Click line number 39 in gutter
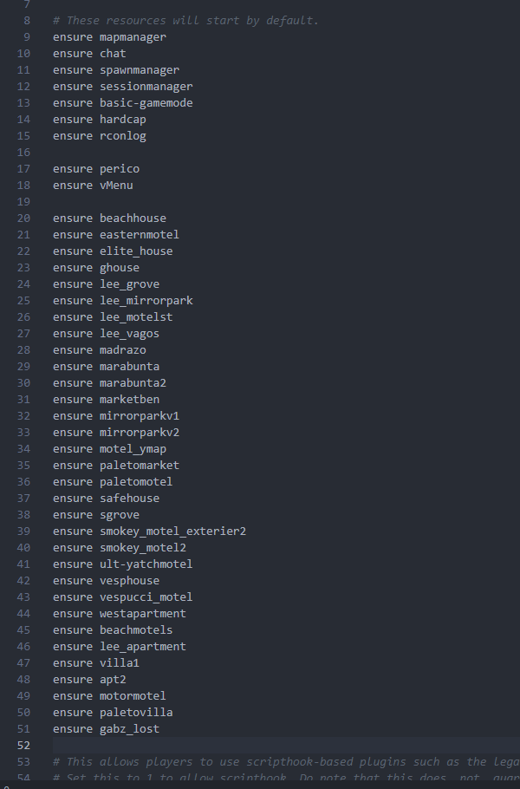Image resolution: width=520 pixels, height=789 pixels. (23, 531)
